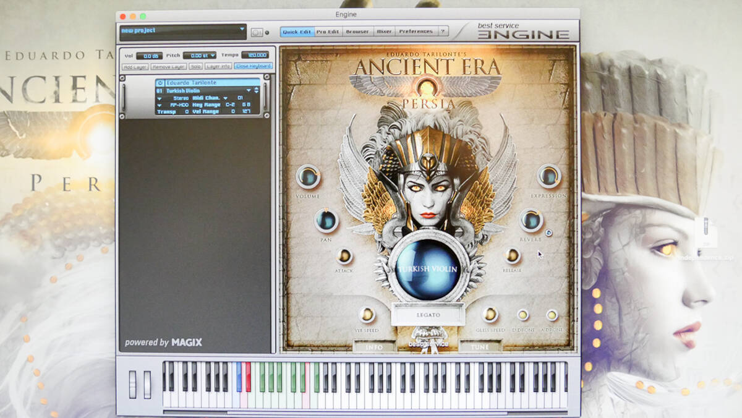This screenshot has width=742, height=418.
Task: Toggle the layer power icon beside Eduardo Tarilonte
Action: 160,82
